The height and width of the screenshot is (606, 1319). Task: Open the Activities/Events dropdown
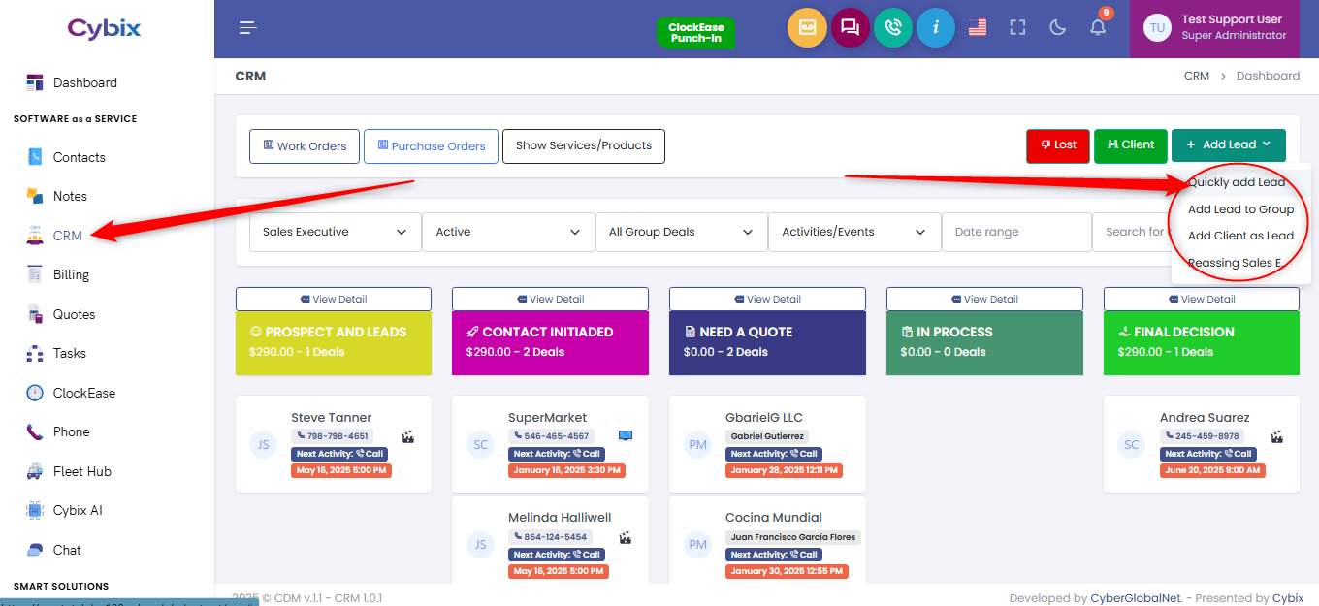point(854,233)
